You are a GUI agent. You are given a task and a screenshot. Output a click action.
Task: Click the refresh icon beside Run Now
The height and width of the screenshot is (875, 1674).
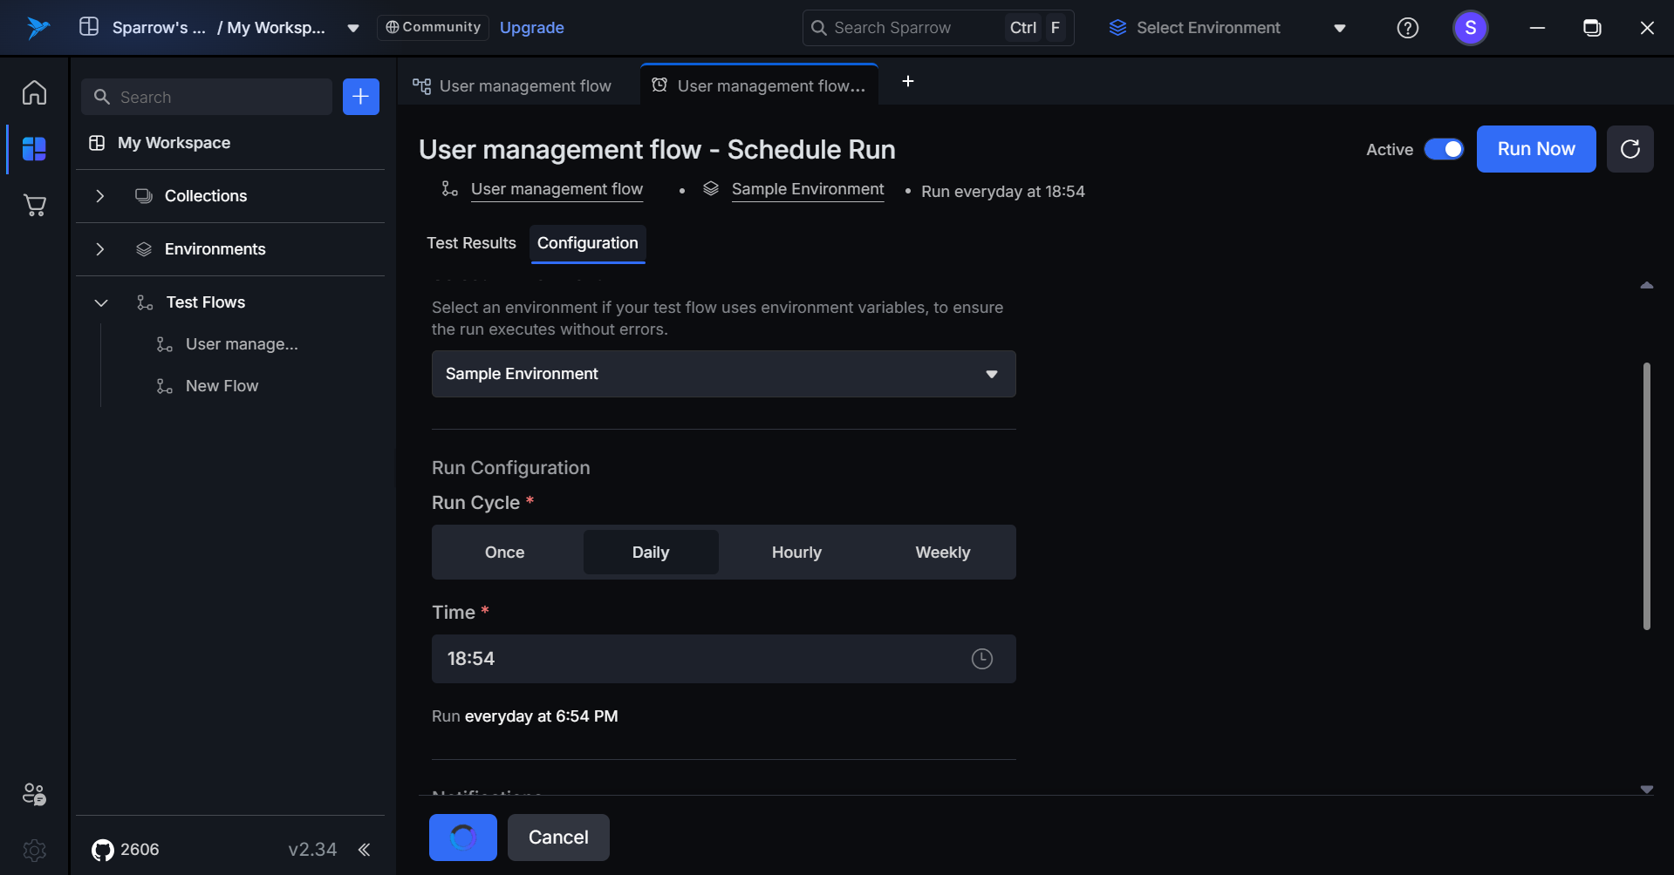pos(1630,149)
